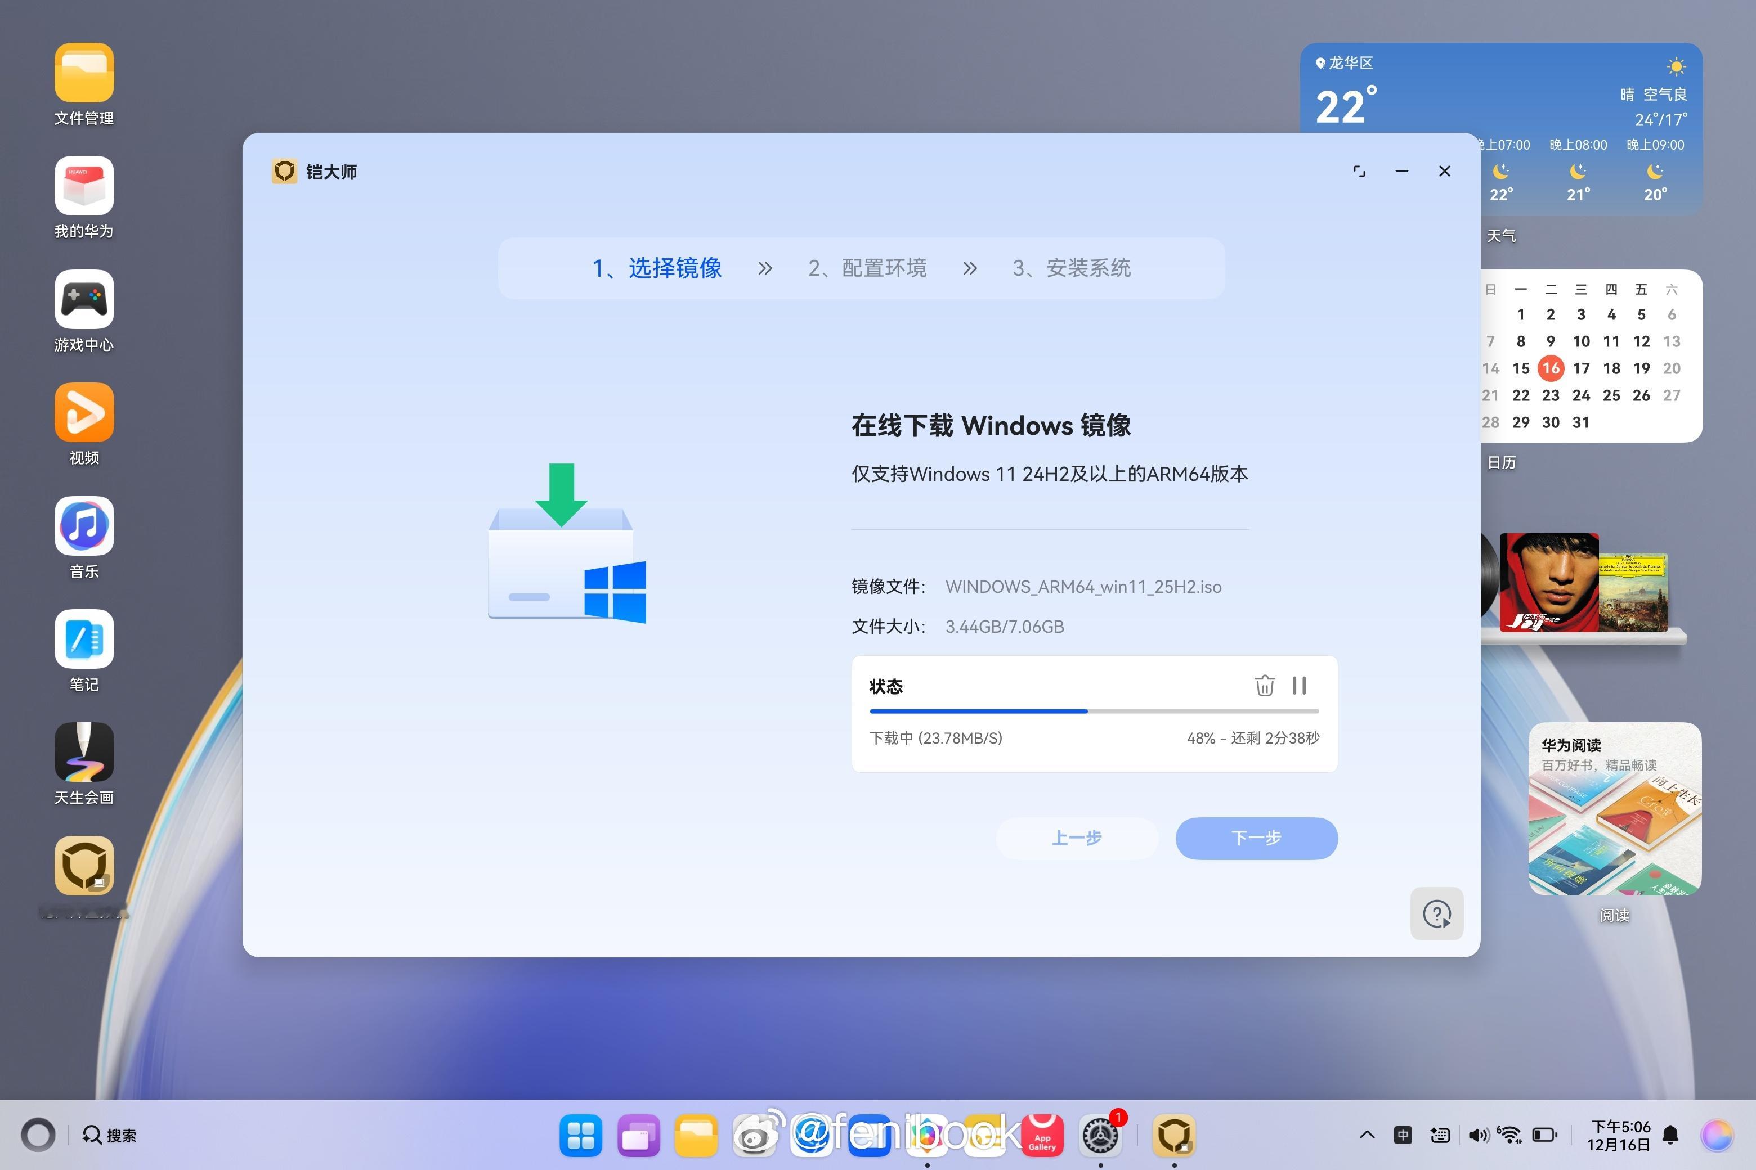Toggle the 中 input method indicator
Image resolution: width=1756 pixels, height=1170 pixels.
tap(1403, 1135)
